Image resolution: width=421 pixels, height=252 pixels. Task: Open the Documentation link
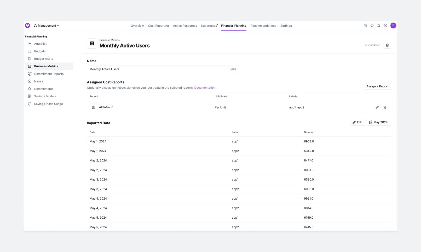pyautogui.click(x=205, y=88)
